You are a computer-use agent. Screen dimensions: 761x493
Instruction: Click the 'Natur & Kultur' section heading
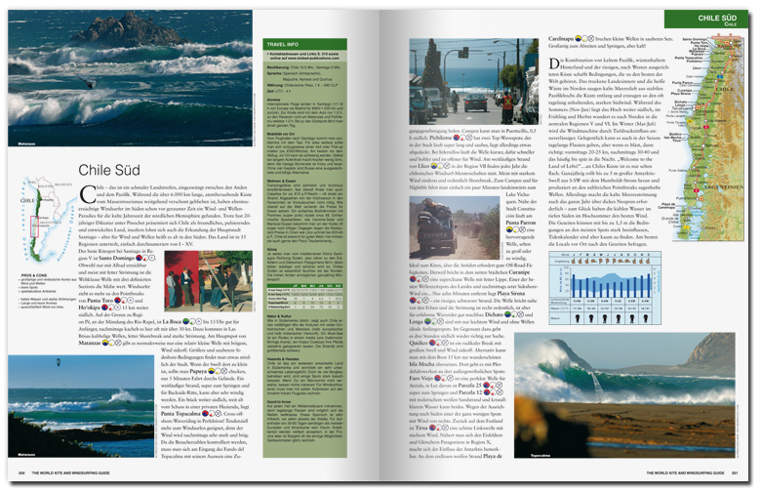coord(279,316)
